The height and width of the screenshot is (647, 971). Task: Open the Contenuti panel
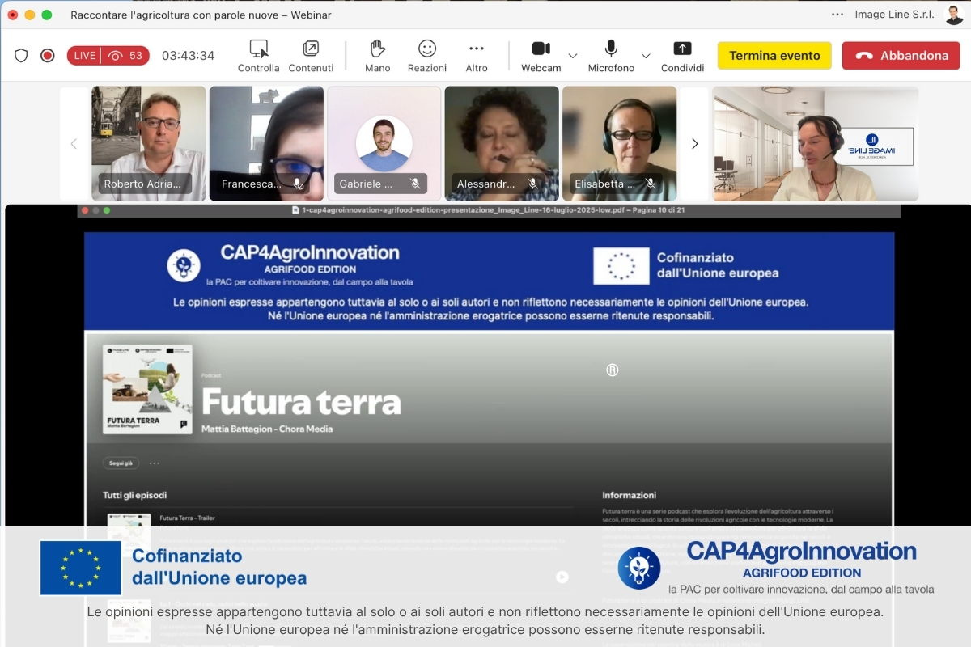311,56
